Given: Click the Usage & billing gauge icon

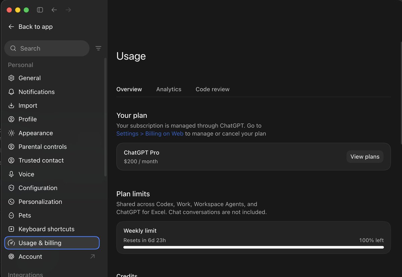Looking at the screenshot, I should pos(11,243).
